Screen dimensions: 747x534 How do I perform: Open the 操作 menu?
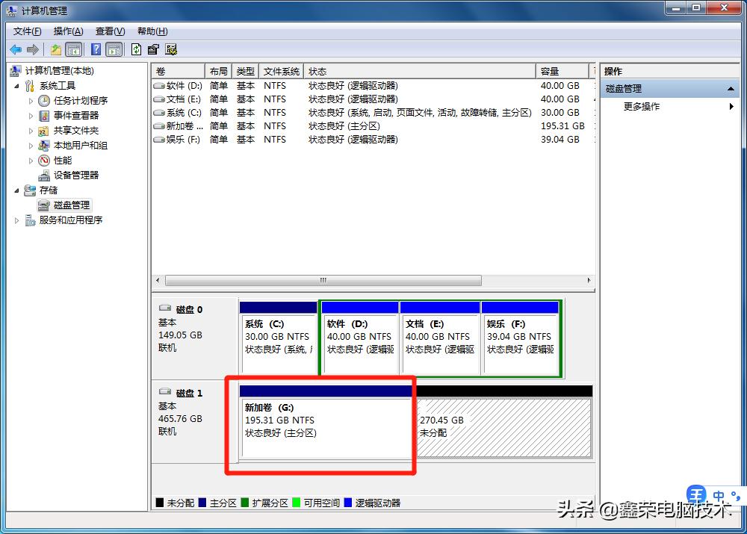click(x=68, y=31)
